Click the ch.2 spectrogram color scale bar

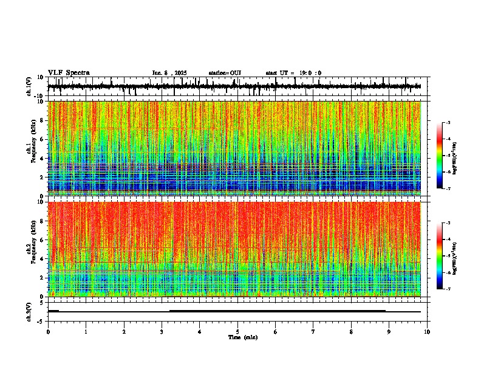point(440,256)
